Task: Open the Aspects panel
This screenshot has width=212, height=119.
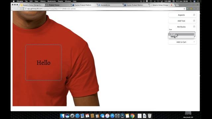Action: [182, 15]
